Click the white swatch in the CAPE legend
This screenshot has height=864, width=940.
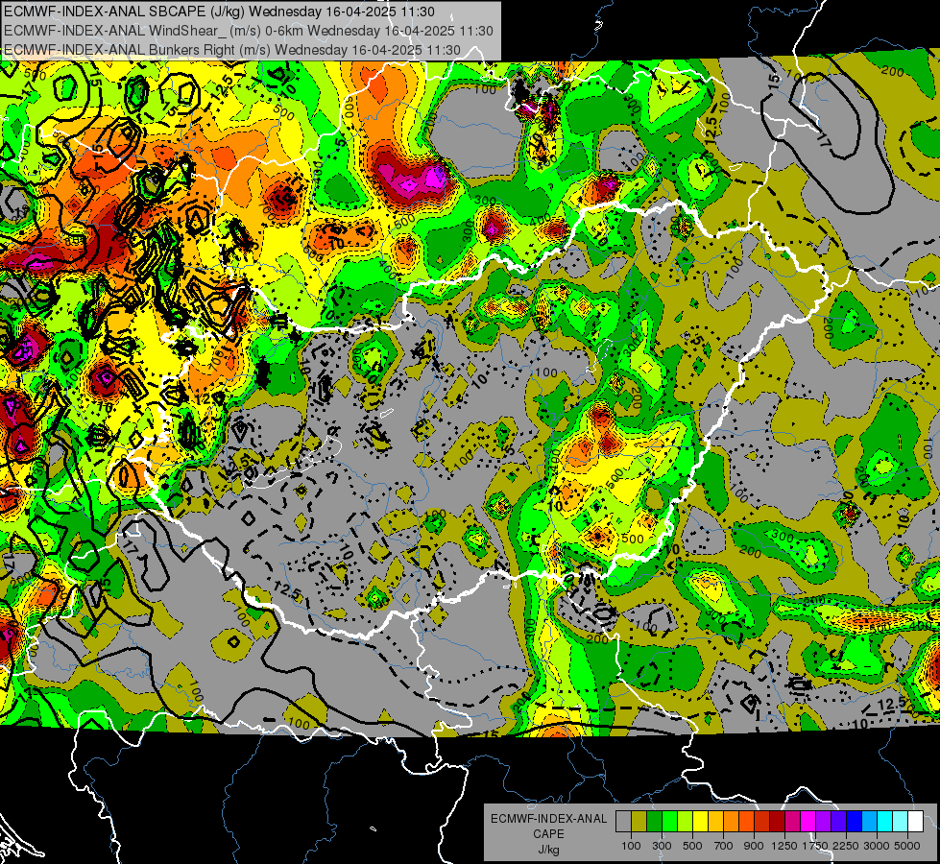point(915,822)
